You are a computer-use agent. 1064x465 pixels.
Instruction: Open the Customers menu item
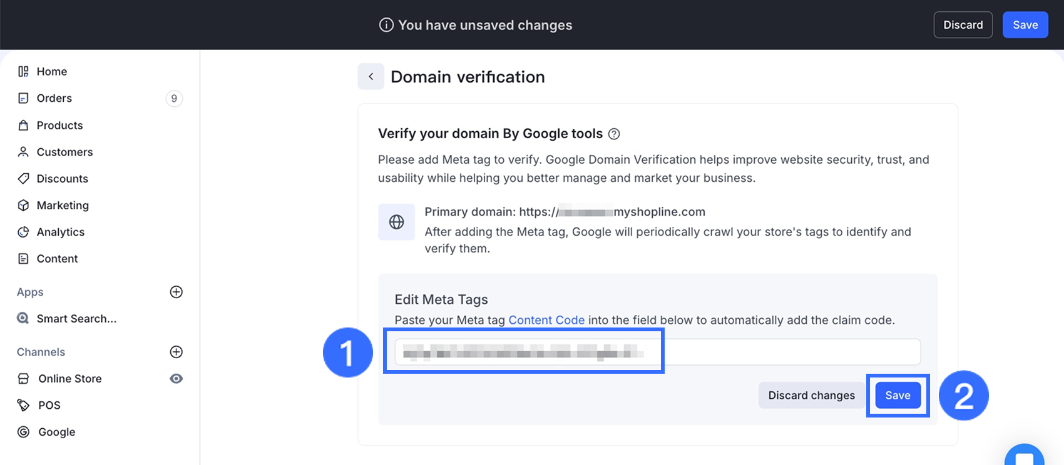[64, 152]
